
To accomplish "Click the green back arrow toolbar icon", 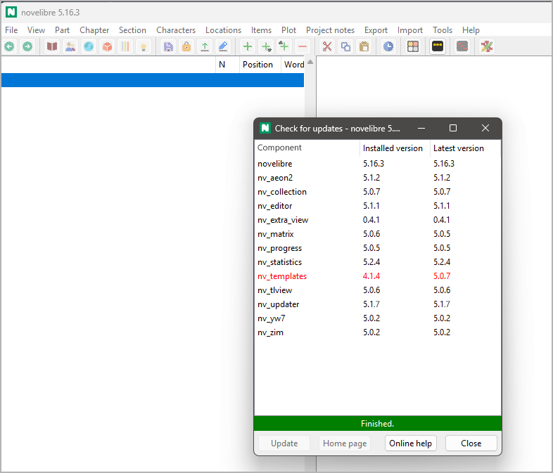I will click(10, 46).
